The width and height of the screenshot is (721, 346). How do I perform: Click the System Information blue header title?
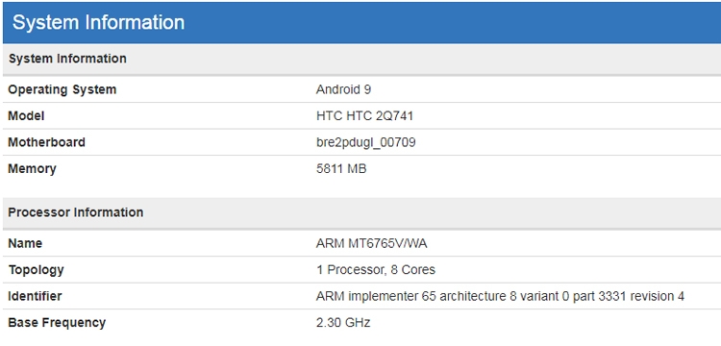pos(98,22)
